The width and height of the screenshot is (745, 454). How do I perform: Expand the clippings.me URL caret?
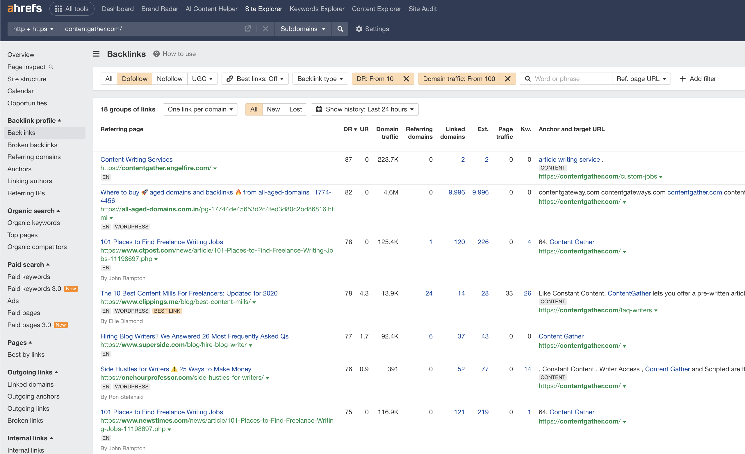point(254,302)
